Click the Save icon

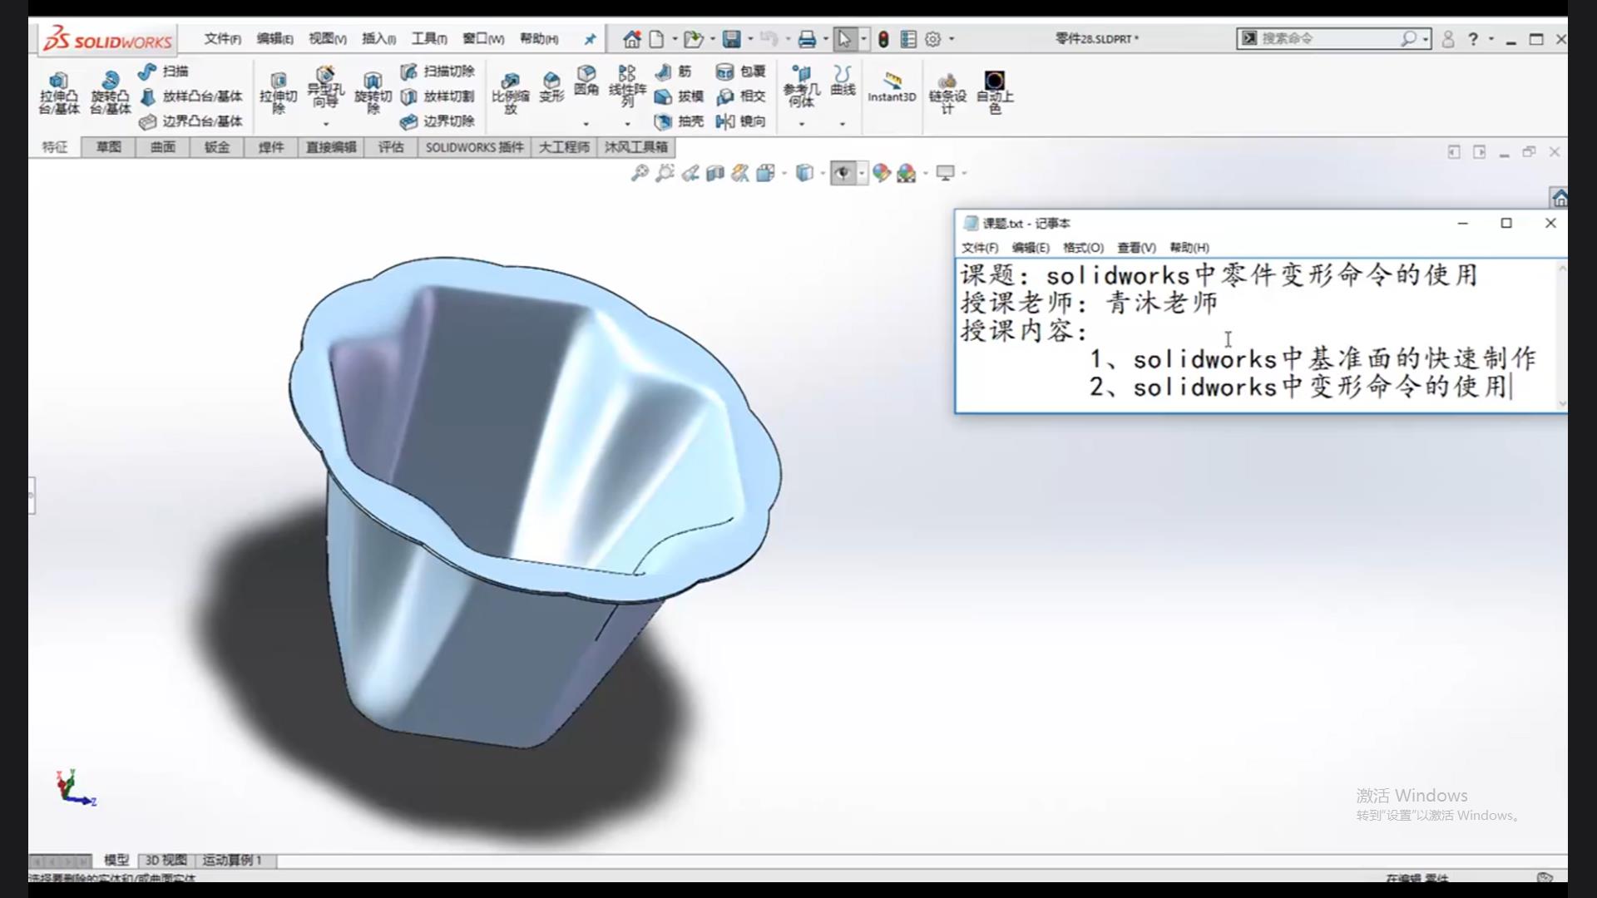point(731,39)
